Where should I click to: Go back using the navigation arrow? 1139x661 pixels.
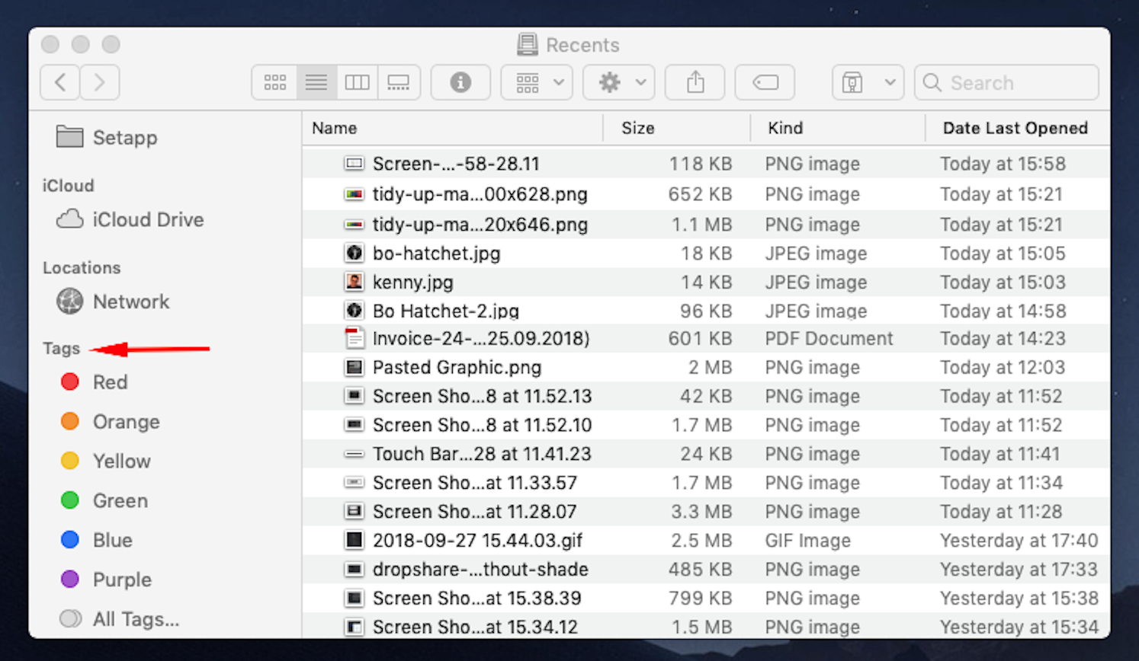pyautogui.click(x=59, y=82)
